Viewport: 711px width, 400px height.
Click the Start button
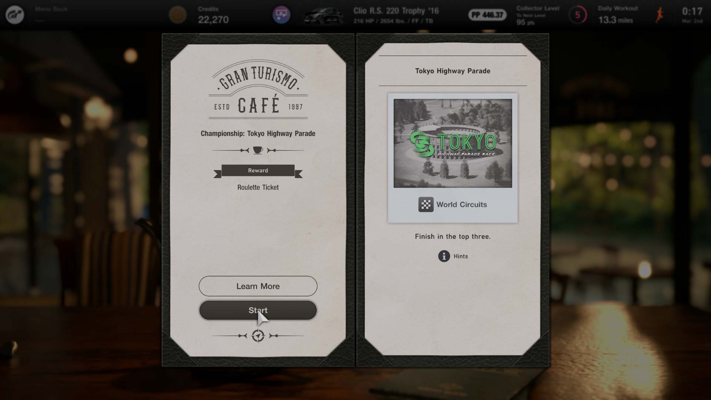pyautogui.click(x=258, y=310)
